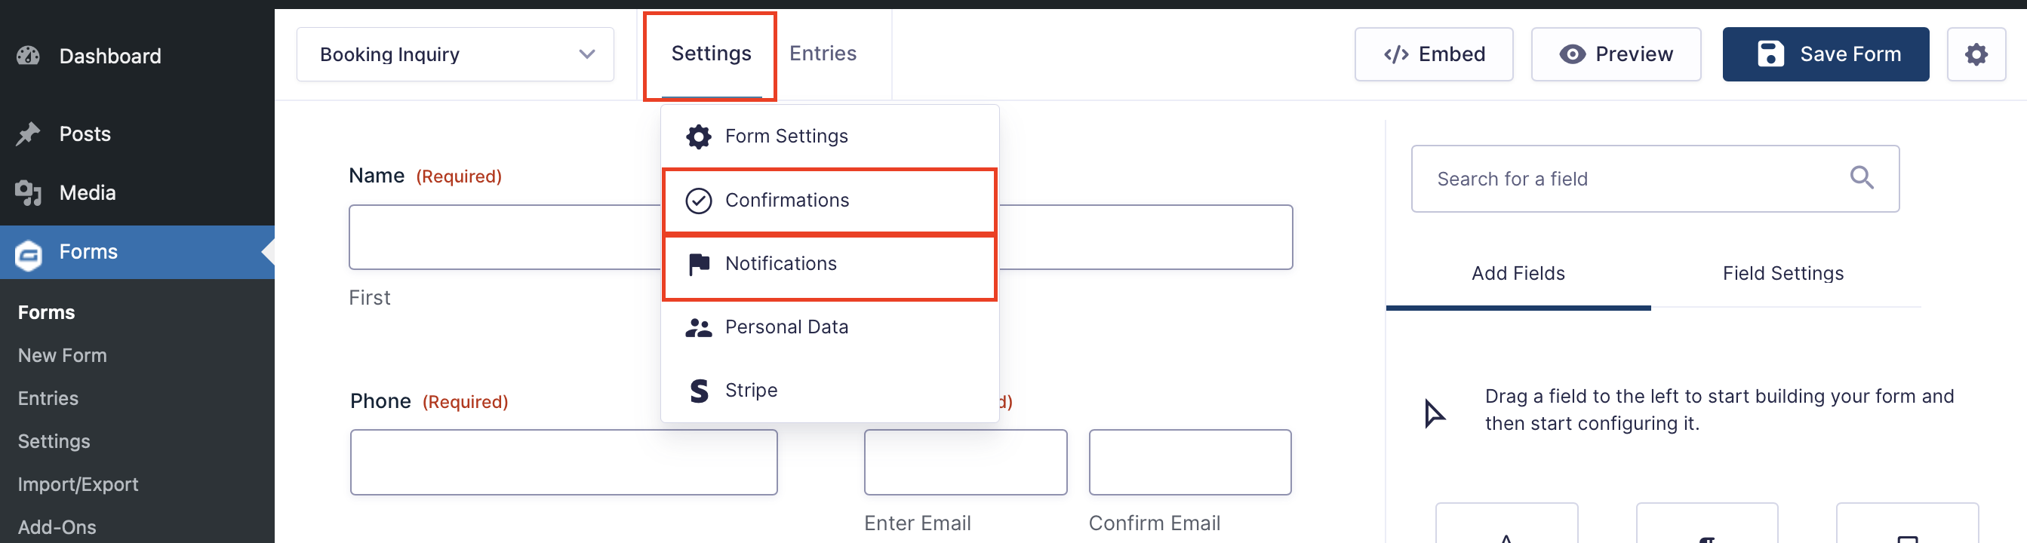Open New Form in the sidebar
The width and height of the screenshot is (2027, 543).
62,355
